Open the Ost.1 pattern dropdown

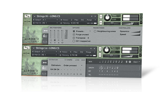coord(137,62)
